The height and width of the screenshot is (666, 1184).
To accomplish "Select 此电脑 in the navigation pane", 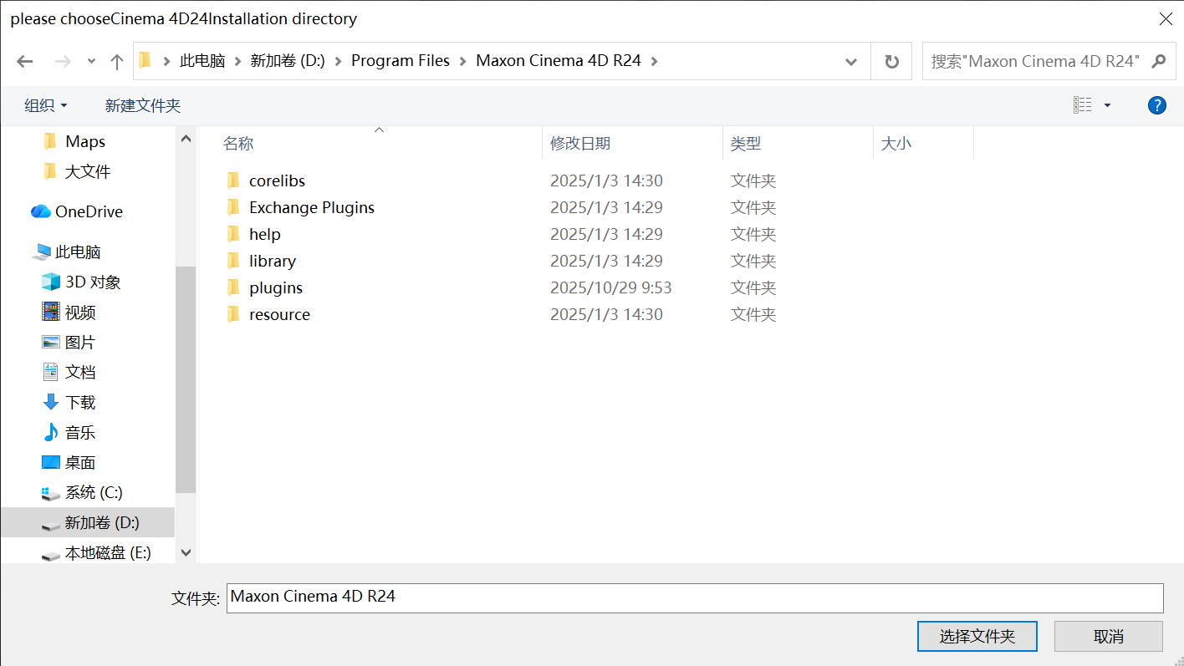I will point(78,252).
